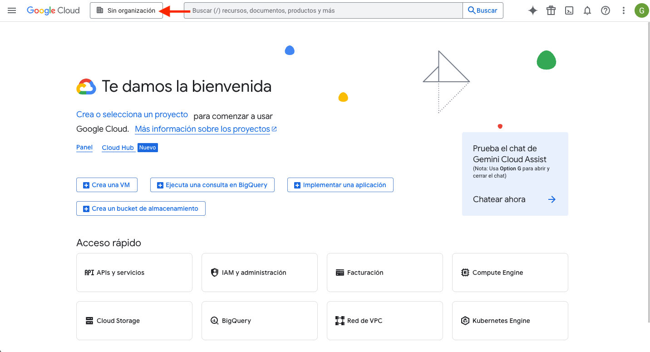
Task: Open the Kubernetes Engine quick access card
Action: click(510, 321)
